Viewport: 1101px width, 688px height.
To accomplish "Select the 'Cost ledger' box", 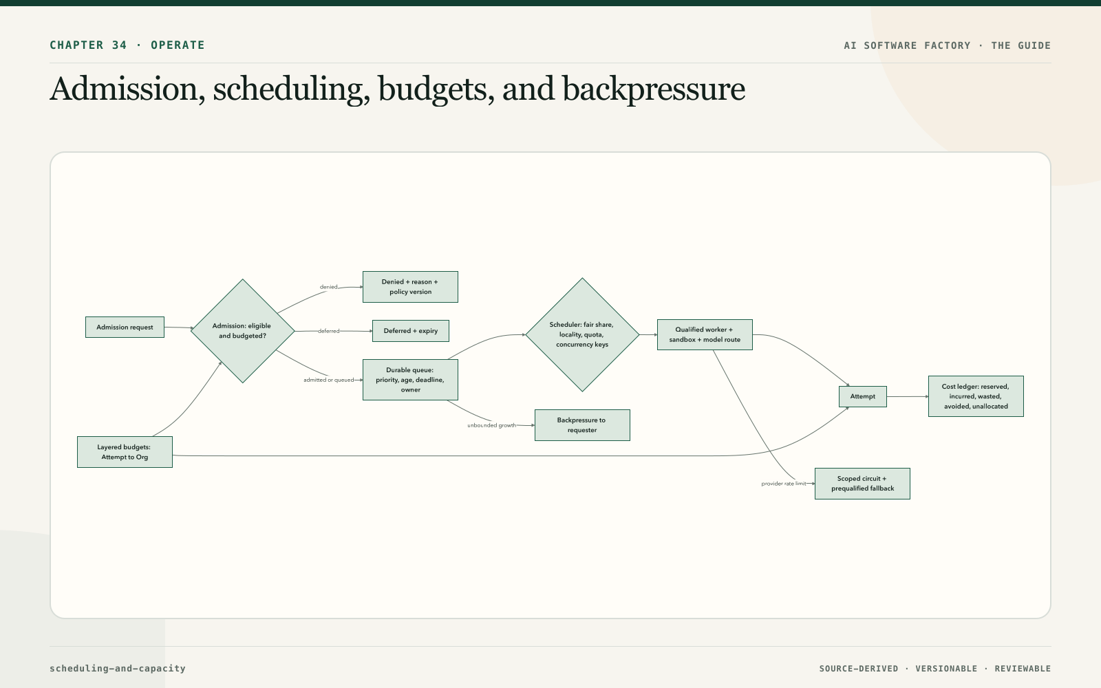I will (976, 396).
